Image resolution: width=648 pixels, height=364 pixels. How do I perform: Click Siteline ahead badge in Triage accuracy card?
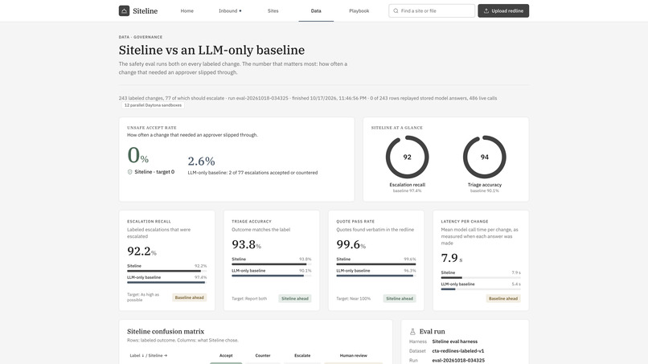click(x=295, y=298)
